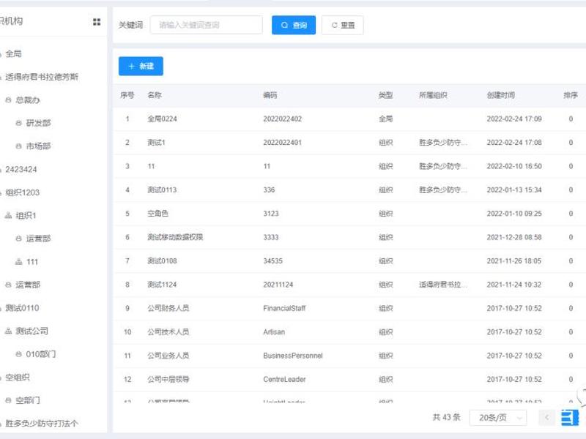Select 010部门 tree node

pyautogui.click(x=41, y=354)
